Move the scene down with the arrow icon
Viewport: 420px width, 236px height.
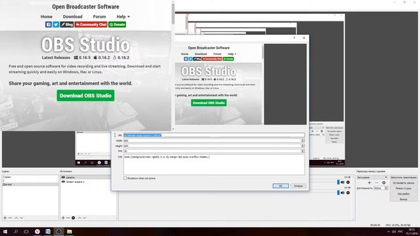point(22,218)
